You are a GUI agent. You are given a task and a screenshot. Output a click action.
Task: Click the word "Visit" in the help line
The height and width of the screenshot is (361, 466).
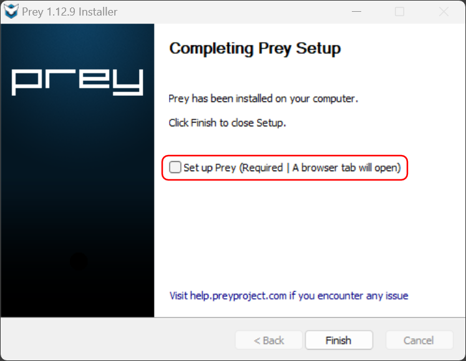coord(179,296)
